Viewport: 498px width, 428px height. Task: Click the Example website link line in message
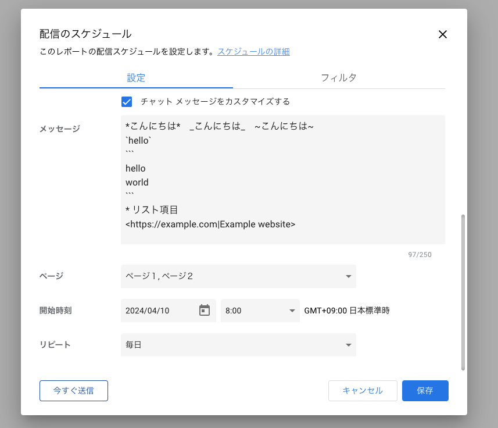point(210,224)
